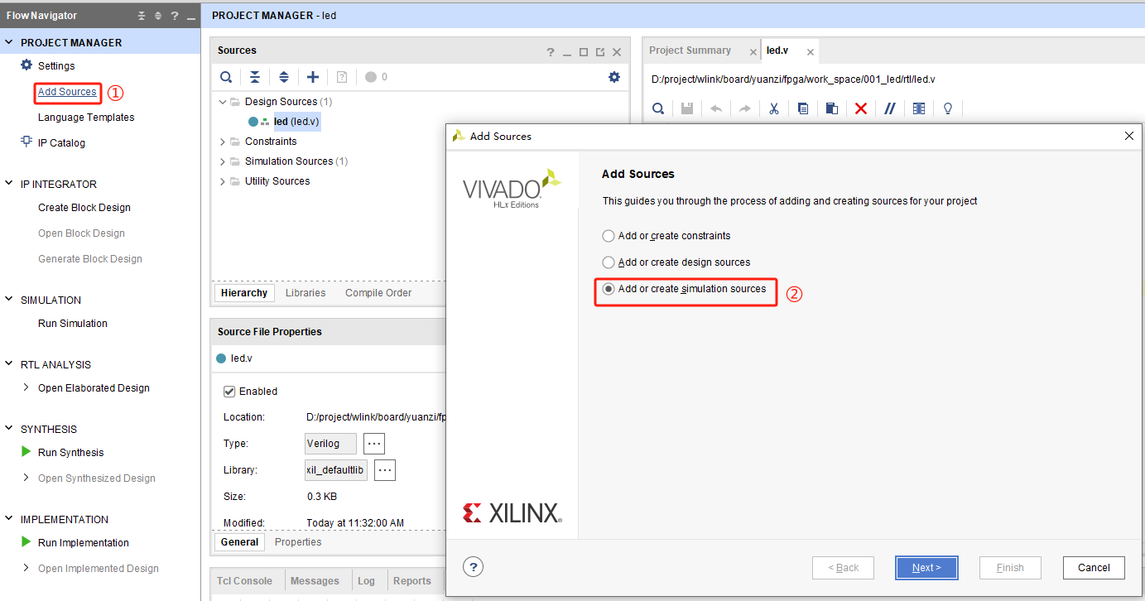Click the browse button beside Library field
This screenshot has height=601, width=1145.
385,470
